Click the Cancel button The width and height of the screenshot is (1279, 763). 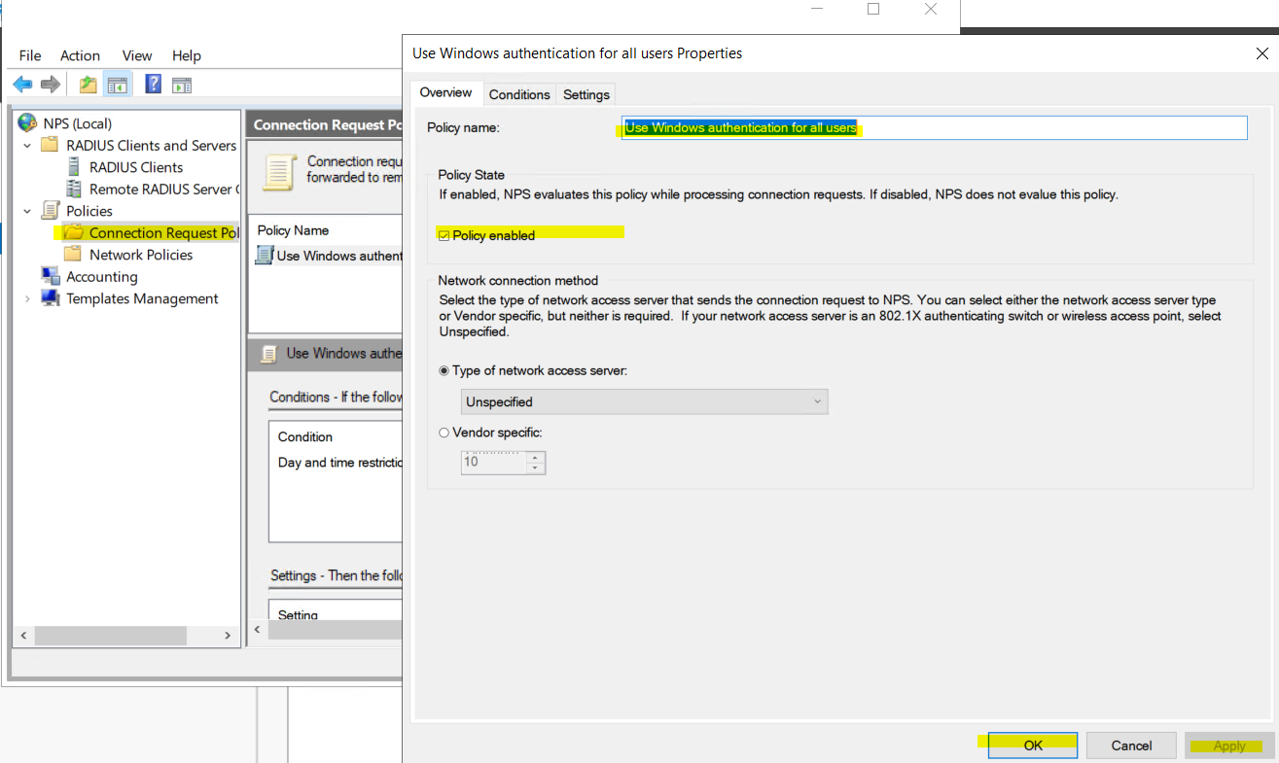1131,746
